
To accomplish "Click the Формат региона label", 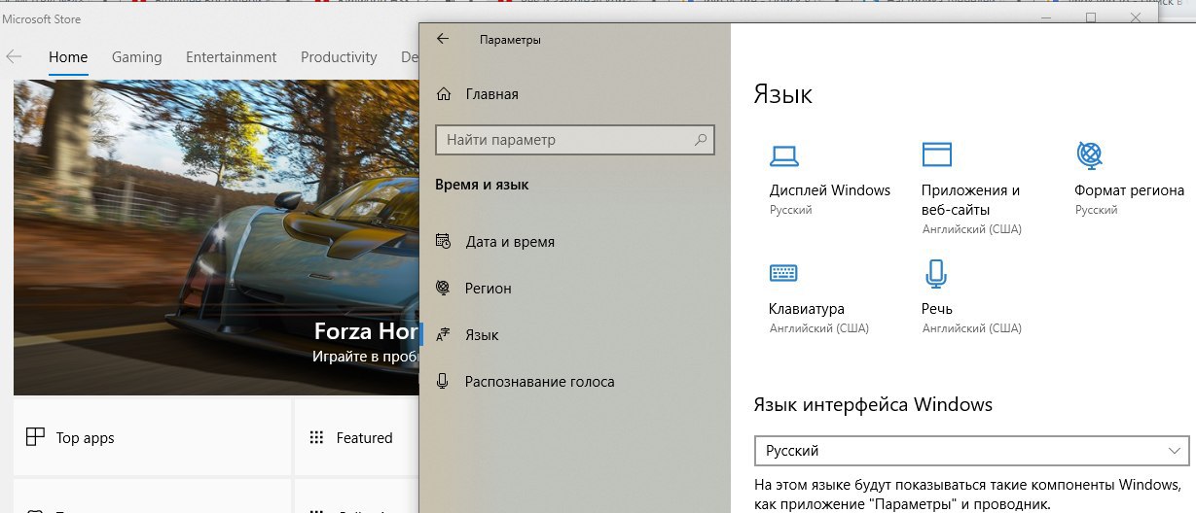I will (x=1129, y=190).
